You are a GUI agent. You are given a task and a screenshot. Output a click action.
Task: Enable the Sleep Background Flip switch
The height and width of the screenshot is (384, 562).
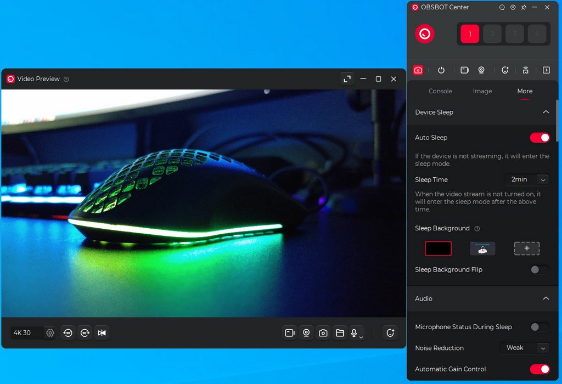[x=540, y=269]
